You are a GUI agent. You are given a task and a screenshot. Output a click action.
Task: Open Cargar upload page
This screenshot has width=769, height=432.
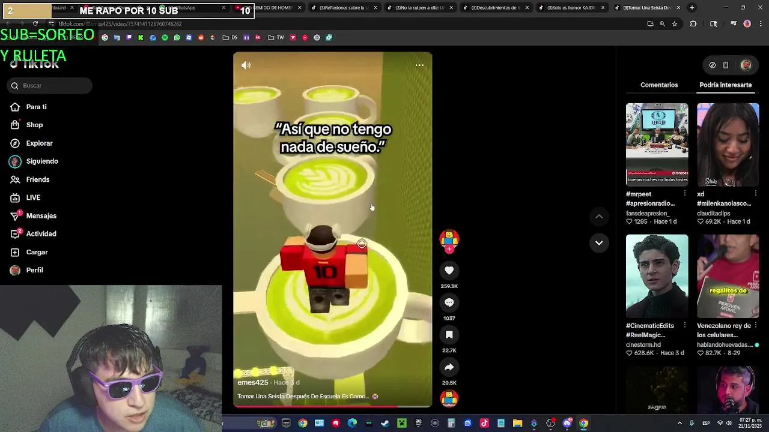tap(37, 252)
